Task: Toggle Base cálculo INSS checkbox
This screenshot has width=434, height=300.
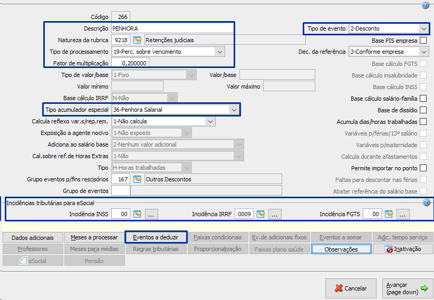Action: (x=423, y=87)
